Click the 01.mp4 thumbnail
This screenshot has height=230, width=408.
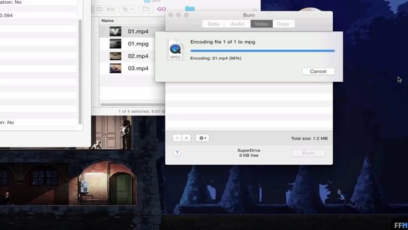(115, 31)
